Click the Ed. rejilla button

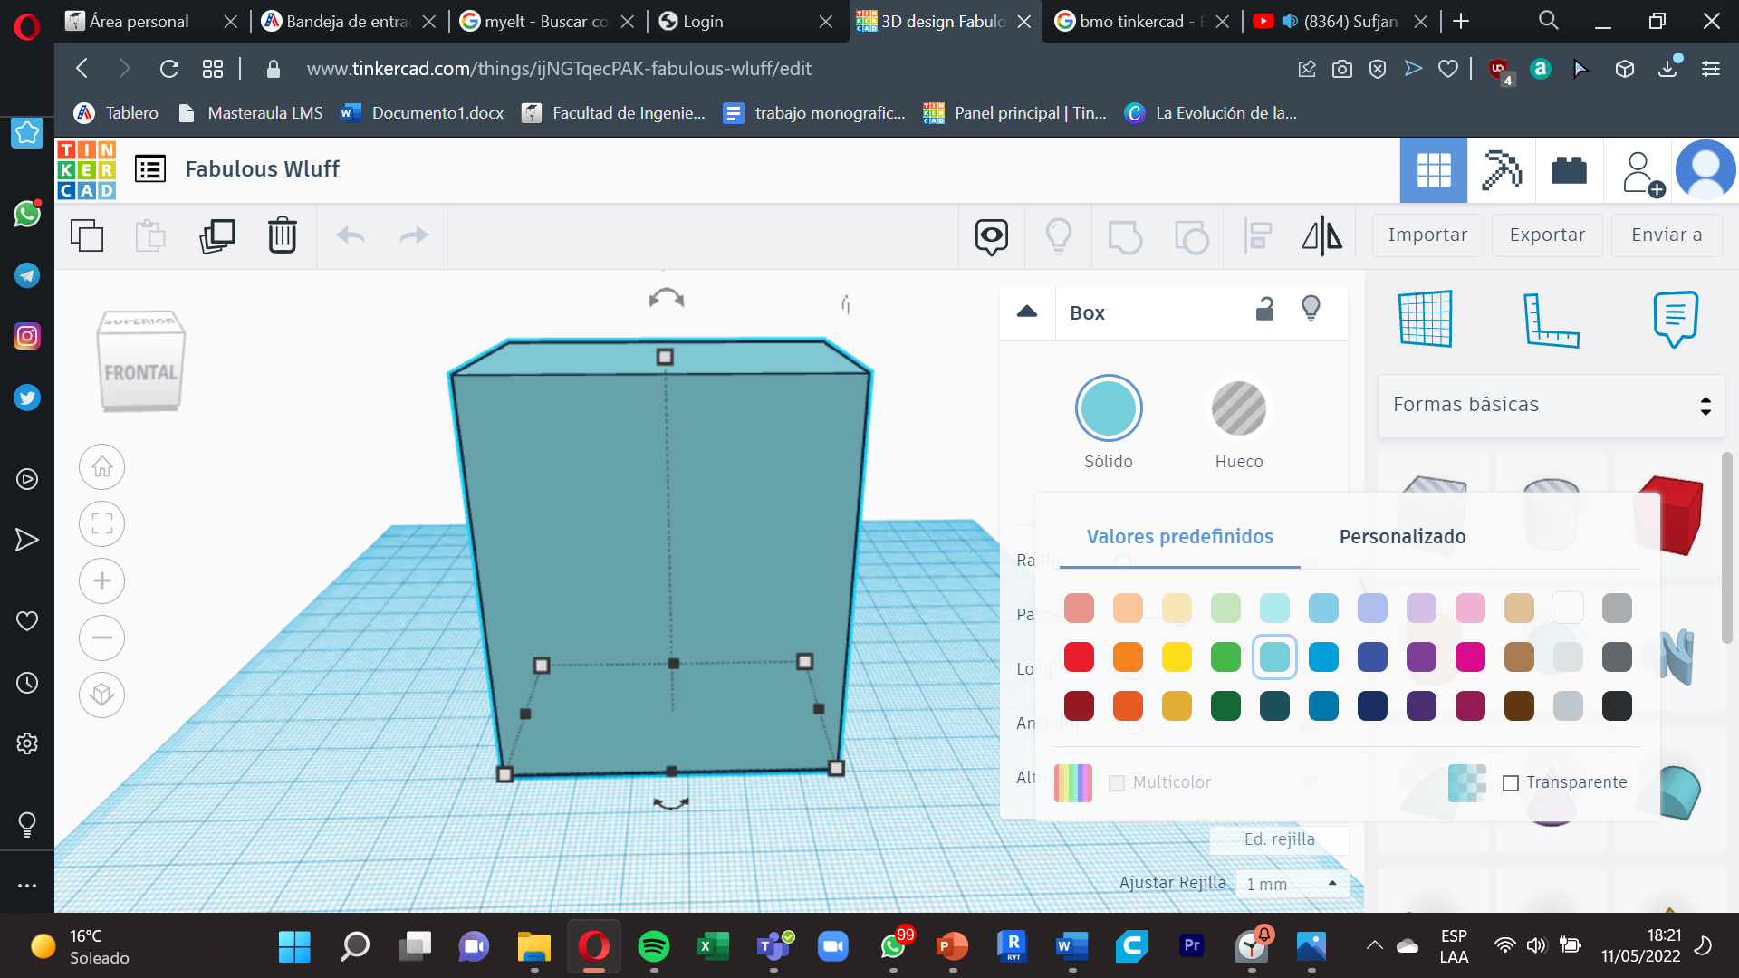point(1279,839)
